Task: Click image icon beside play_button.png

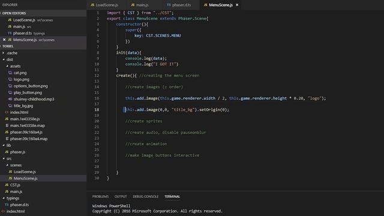Action: [x=10, y=92]
